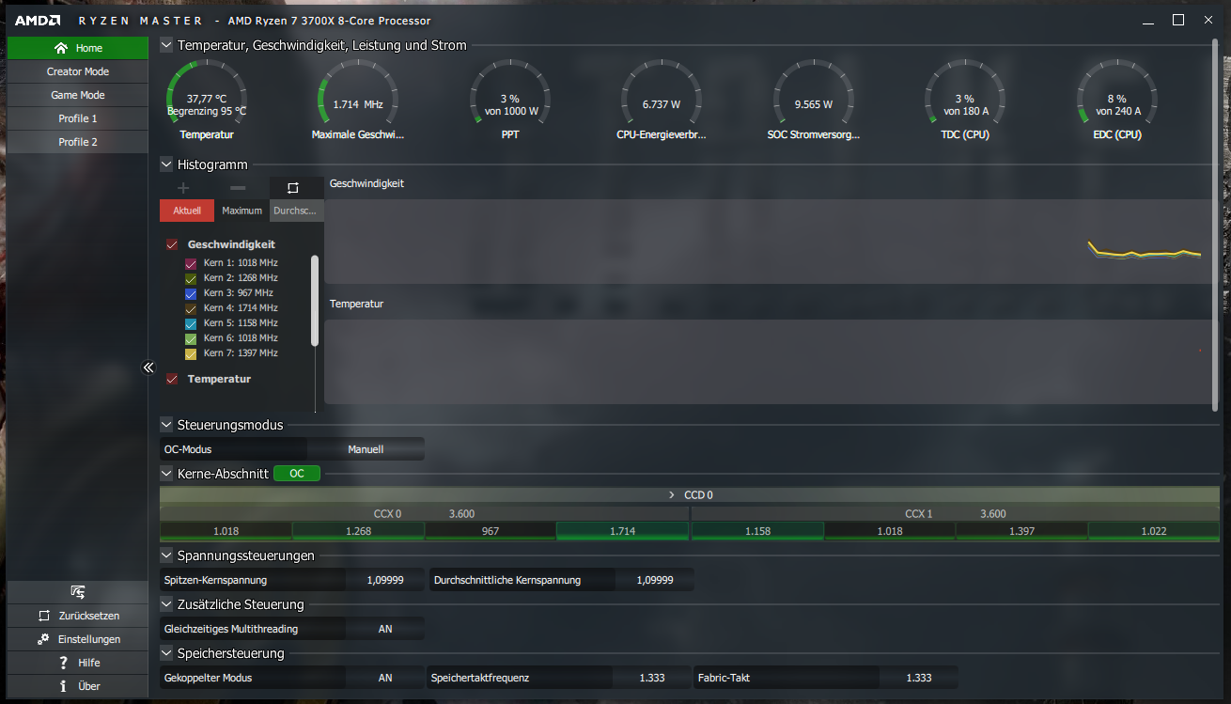Switch to Game Mode
The width and height of the screenshot is (1231, 704).
click(x=78, y=95)
